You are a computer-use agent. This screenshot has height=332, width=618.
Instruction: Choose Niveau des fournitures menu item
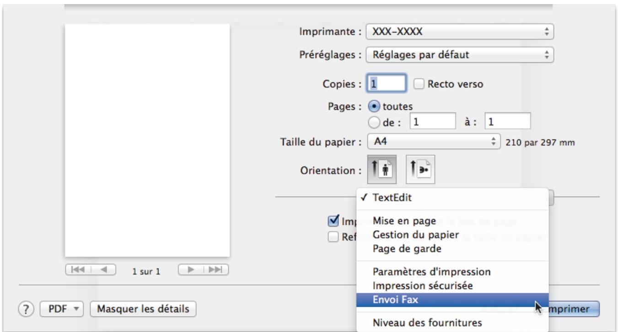[452, 322]
